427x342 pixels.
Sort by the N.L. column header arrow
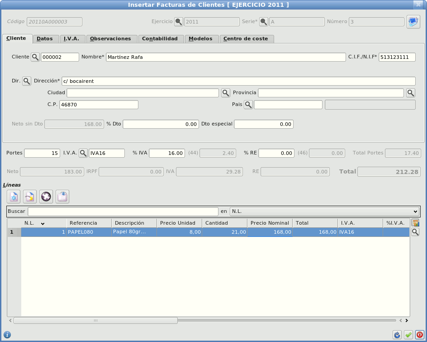(43, 223)
